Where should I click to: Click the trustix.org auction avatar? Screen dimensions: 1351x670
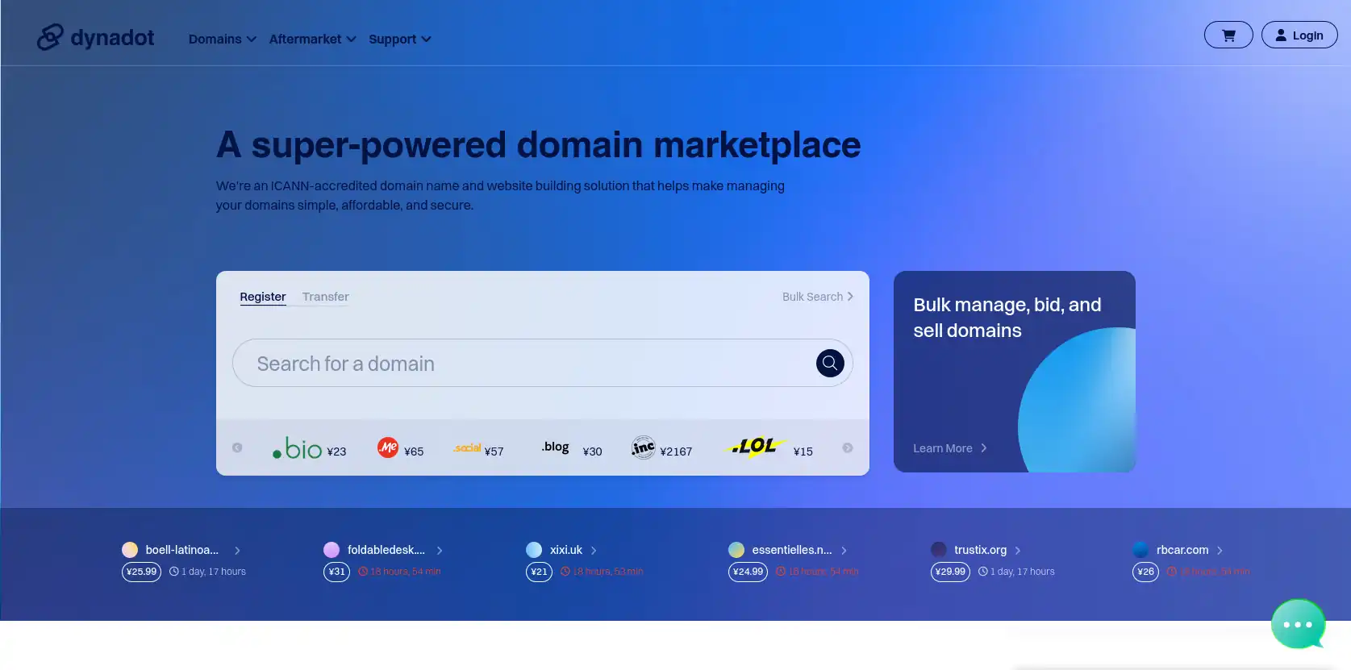click(939, 550)
